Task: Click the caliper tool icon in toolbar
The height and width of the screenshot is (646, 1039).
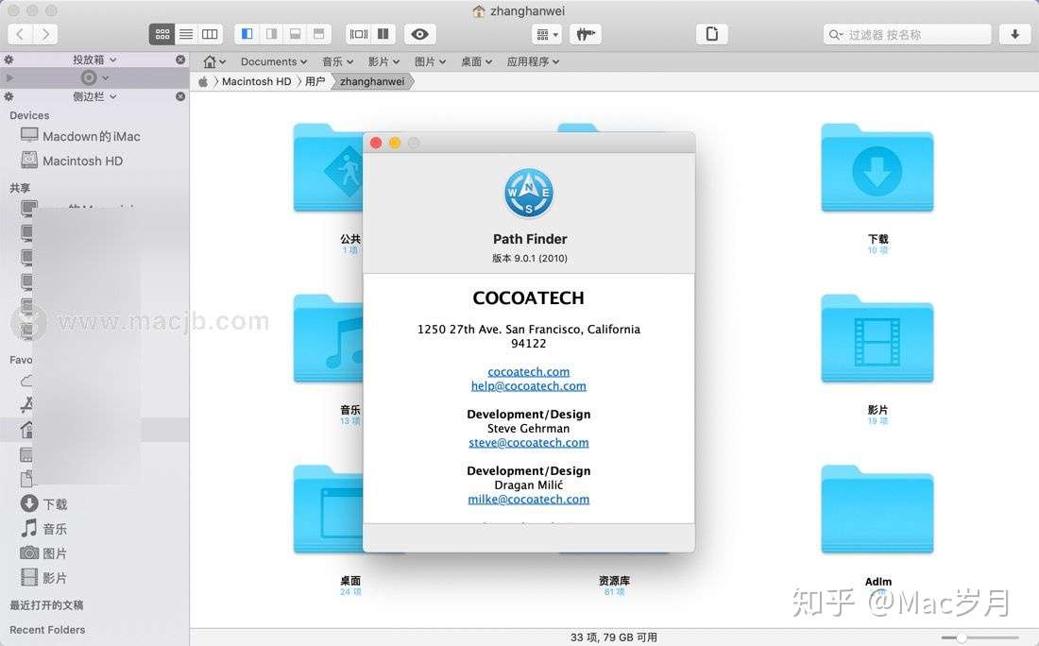Action: (585, 34)
